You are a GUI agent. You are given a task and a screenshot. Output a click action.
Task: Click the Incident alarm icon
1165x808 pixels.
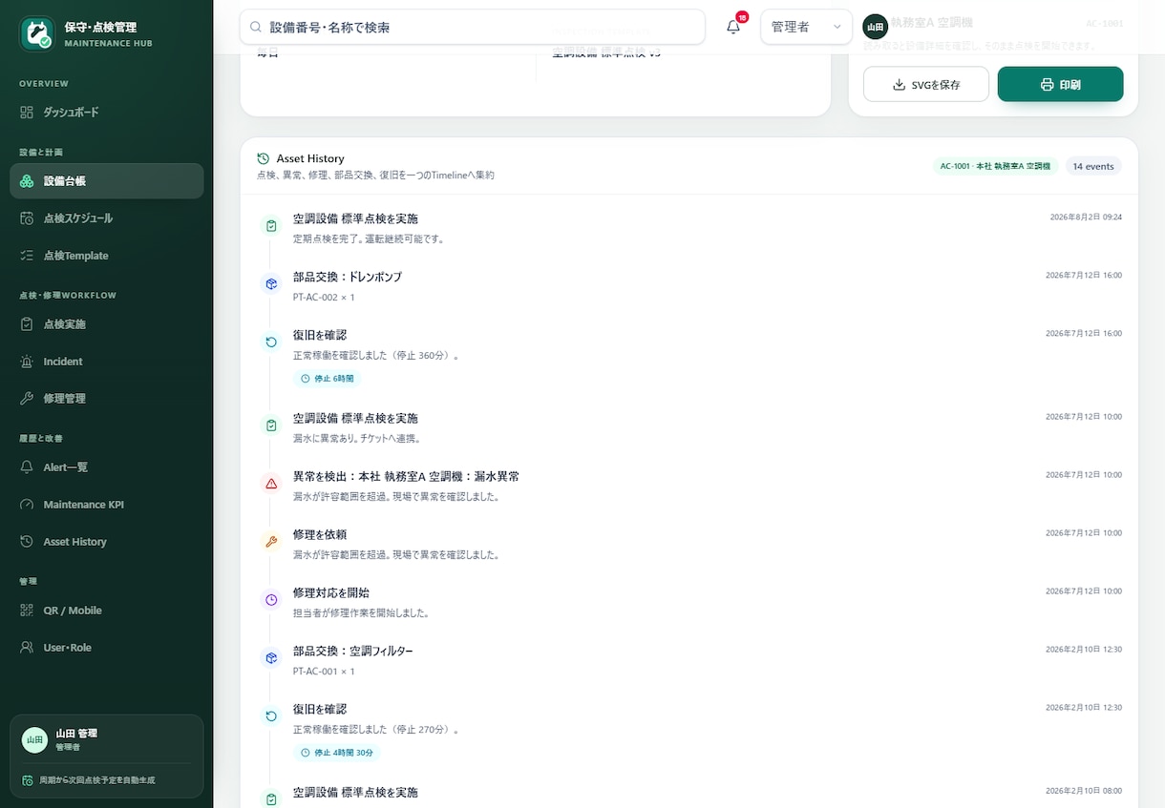27,362
